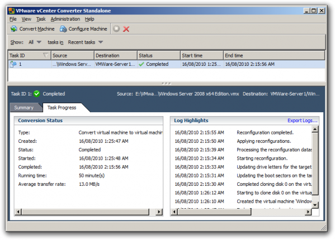Click the window resize grip in status bar
The width and height of the screenshot is (335, 240).
point(323,228)
